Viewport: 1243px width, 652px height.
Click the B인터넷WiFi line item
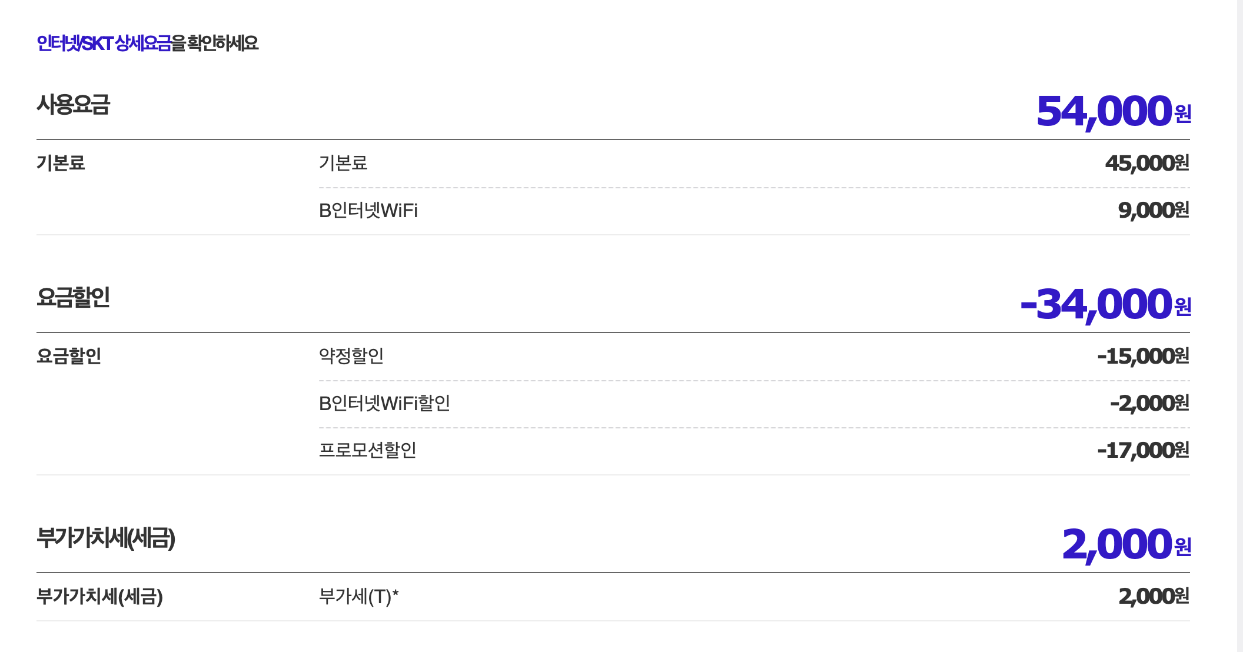[x=368, y=210]
